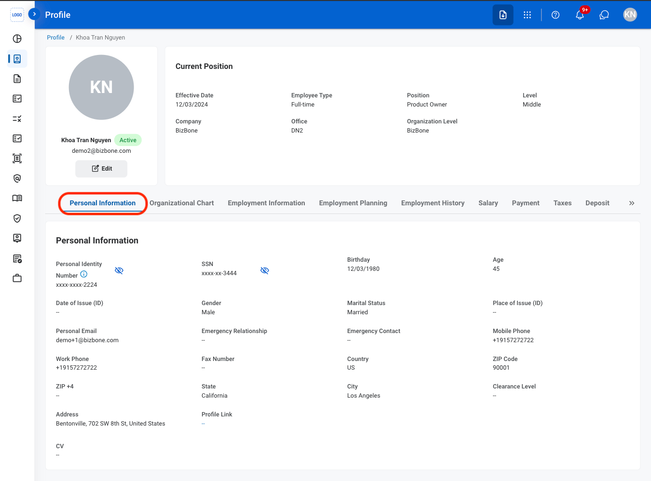Click the address Bentonville, 702 SW 8th St

tap(110, 424)
